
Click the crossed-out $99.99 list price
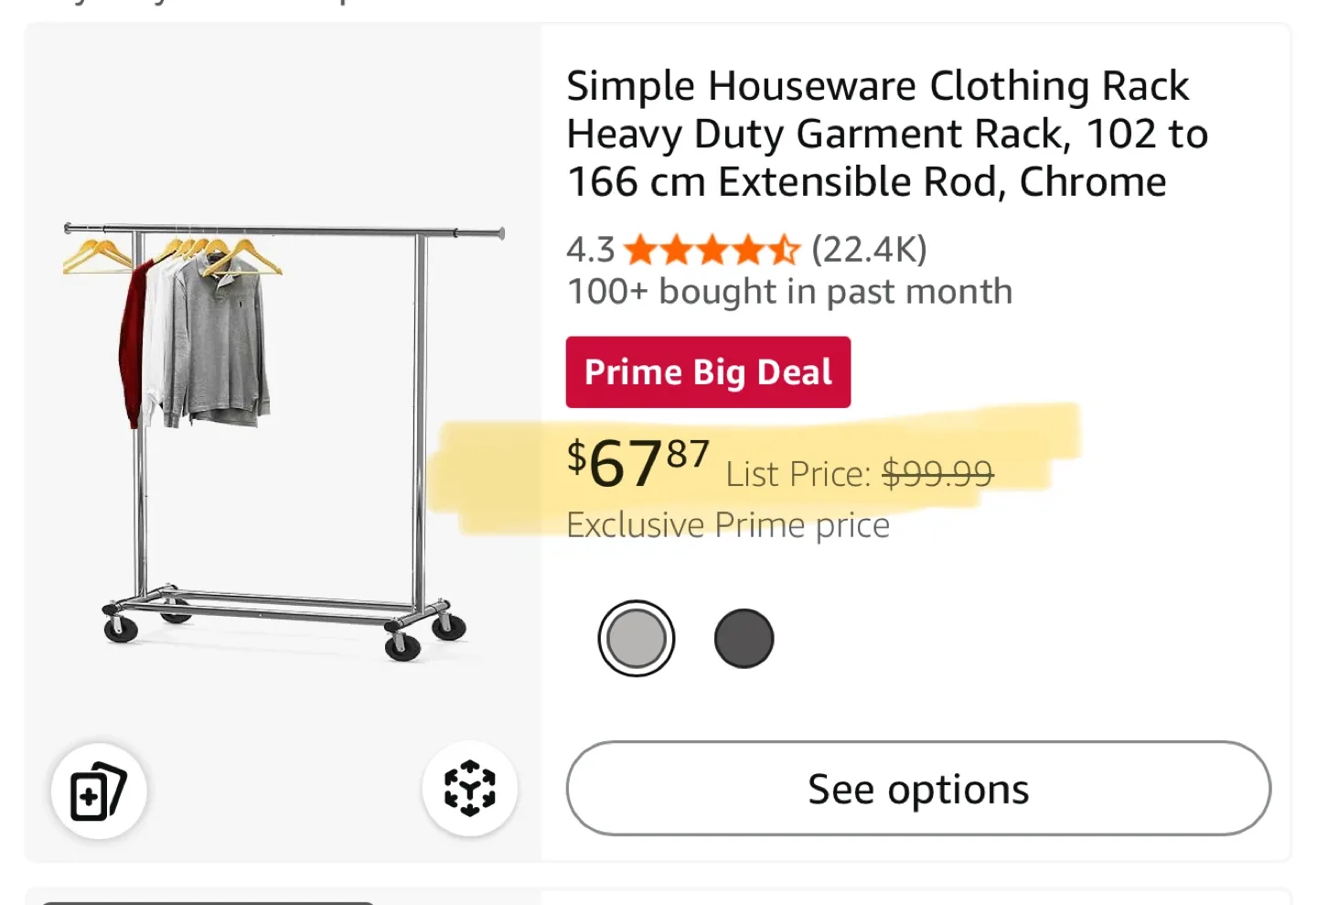point(936,473)
